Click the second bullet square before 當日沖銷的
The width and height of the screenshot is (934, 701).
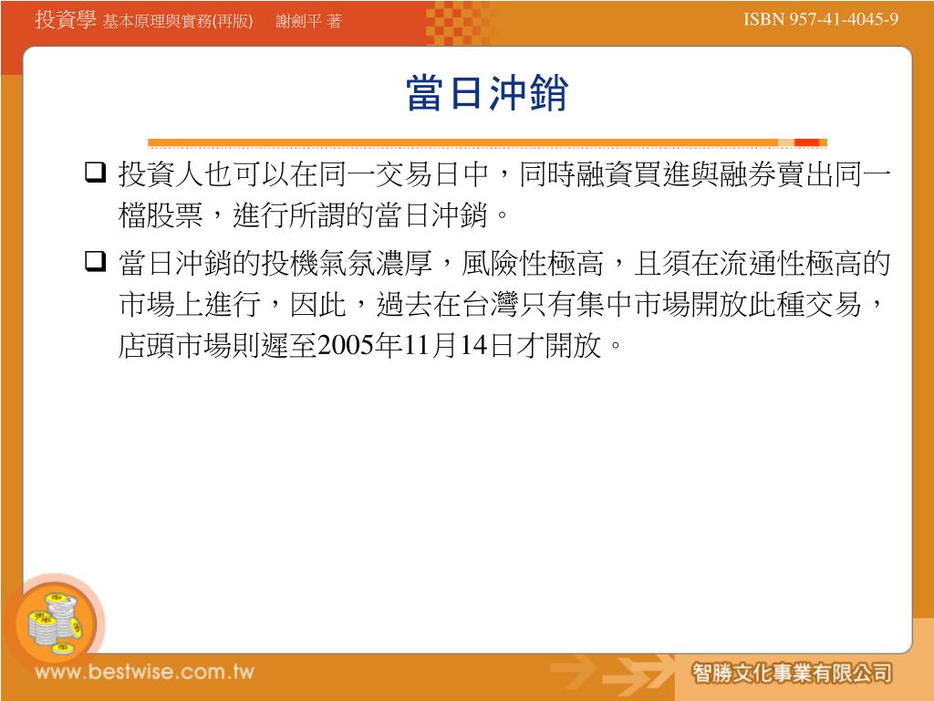(x=95, y=260)
